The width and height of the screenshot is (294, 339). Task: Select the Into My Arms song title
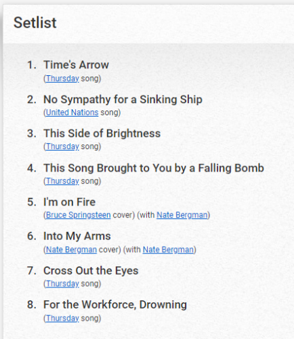[x=77, y=237]
